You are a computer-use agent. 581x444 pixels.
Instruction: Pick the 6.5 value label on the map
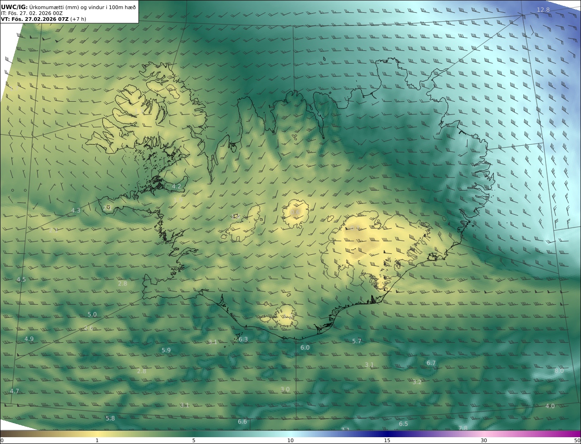(404, 424)
